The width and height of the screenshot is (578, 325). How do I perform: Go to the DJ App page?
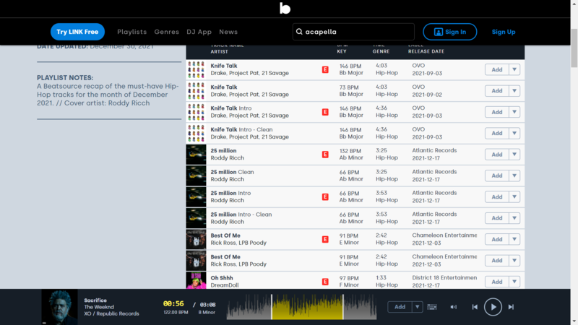click(199, 32)
